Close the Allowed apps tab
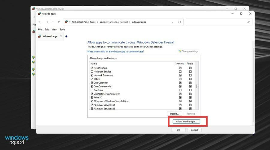This screenshot has width=270, height=150. pos(61,36)
